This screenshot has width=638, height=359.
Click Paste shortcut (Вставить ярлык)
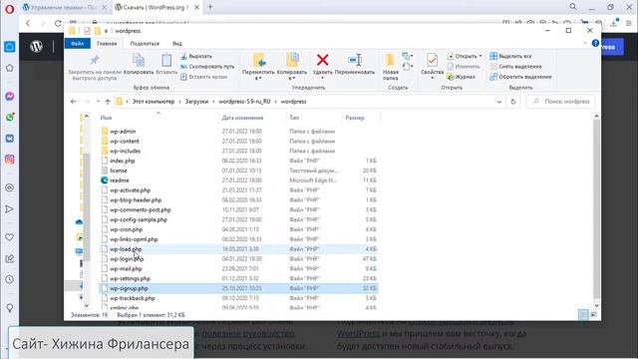tap(203, 77)
